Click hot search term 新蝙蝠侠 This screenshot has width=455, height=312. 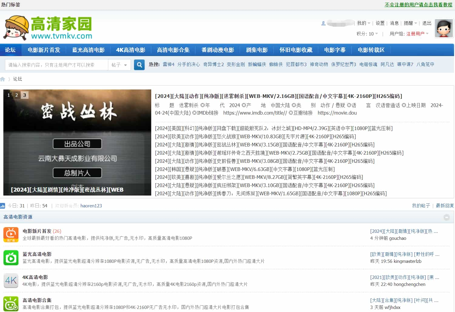click(257, 64)
